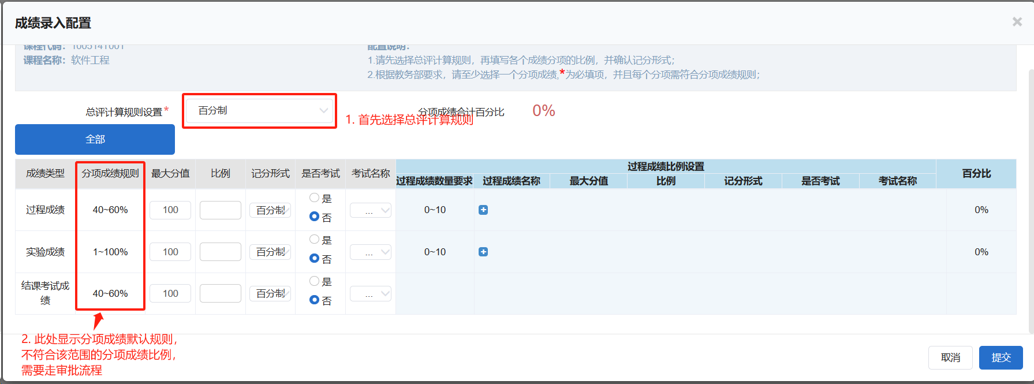The image size is (1034, 384).
Task: Click the 取消 button
Action: click(x=950, y=357)
